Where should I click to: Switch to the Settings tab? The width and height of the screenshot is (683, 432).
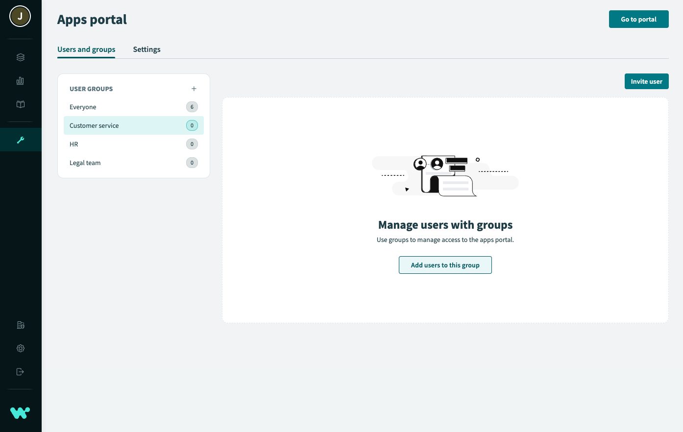(146, 49)
